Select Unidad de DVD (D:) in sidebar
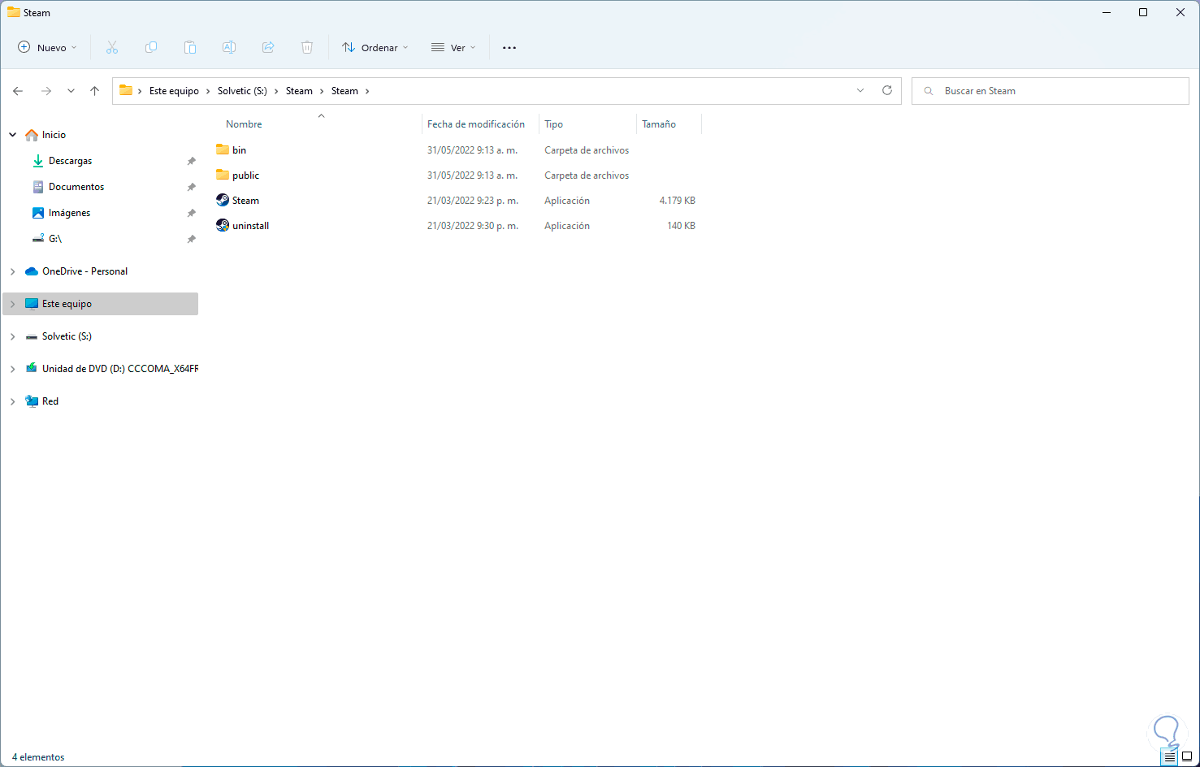The height and width of the screenshot is (767, 1200). [120, 369]
